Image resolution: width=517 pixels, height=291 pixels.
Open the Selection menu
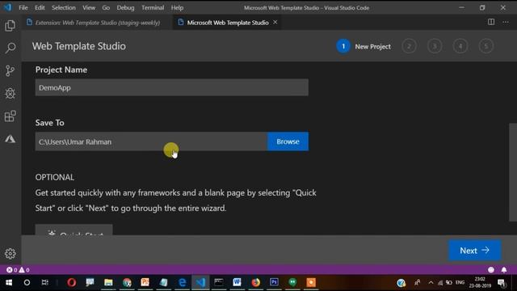pyautogui.click(x=64, y=7)
